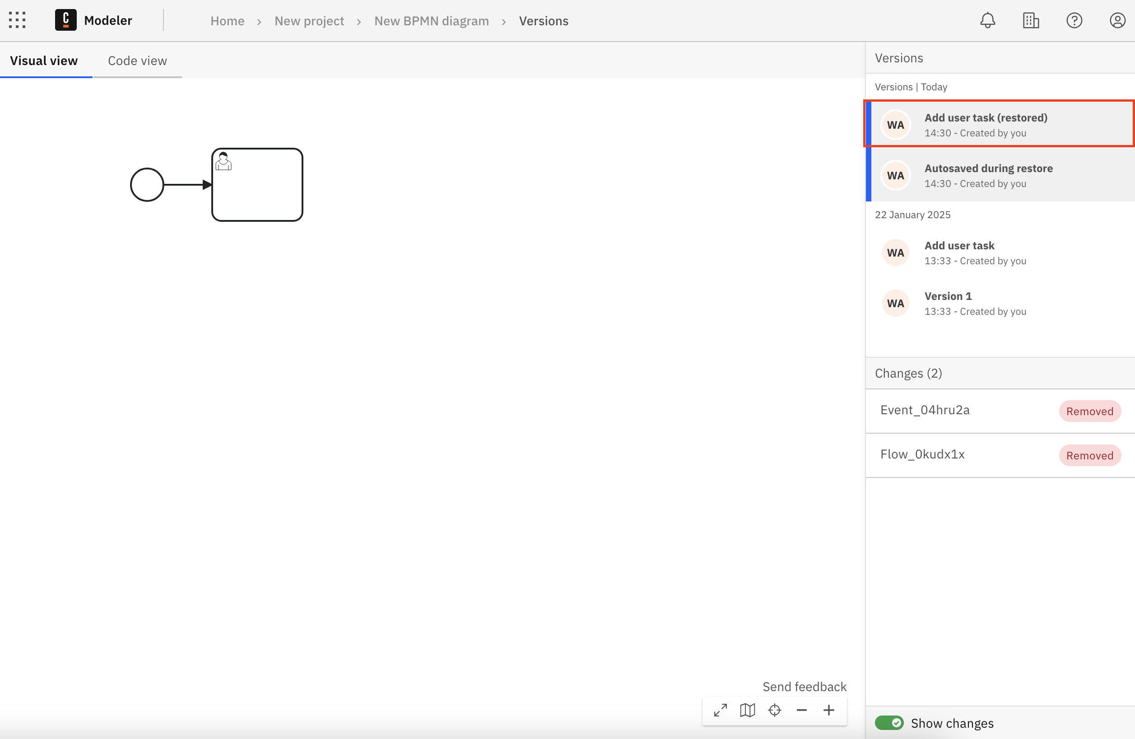Select the Visual view tab
The image size is (1135, 739).
tap(44, 60)
